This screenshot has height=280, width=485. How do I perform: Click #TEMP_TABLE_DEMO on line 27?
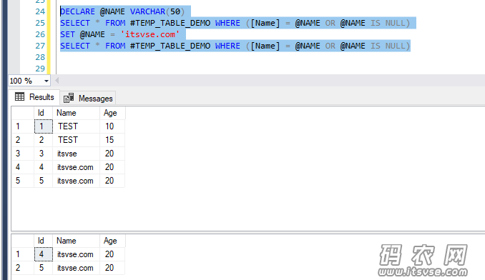tap(170, 46)
